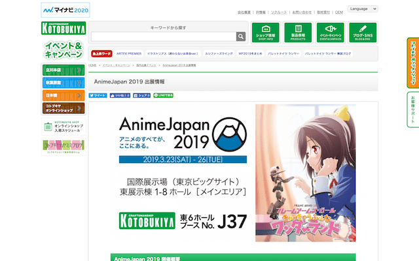Viewport: 419px width, 261px height.
Task: Click the OEM header link
Action: click(339, 12)
